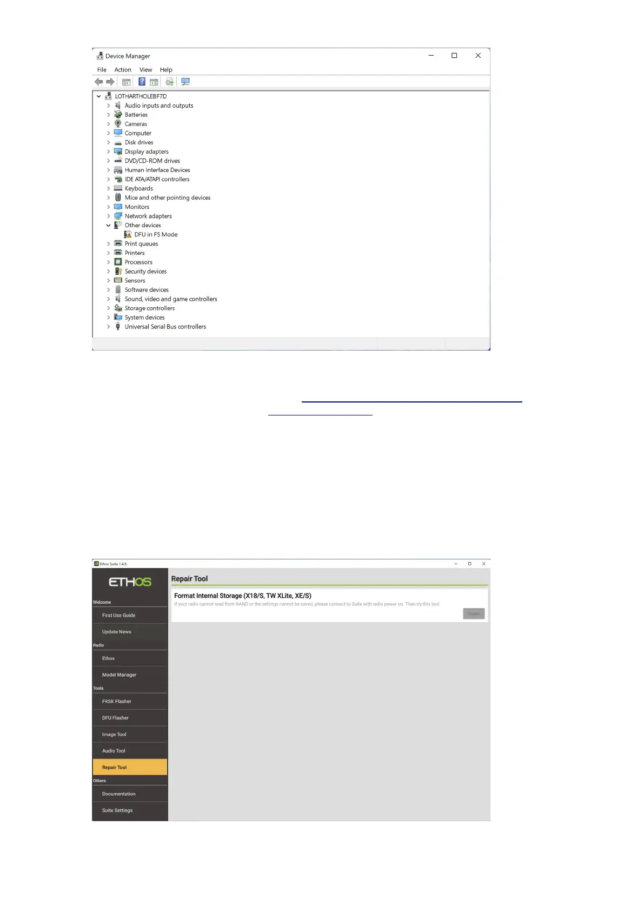Screen dimensions: 644x911
Task: Click the Ethos Suite title bar icon
Action: click(x=96, y=564)
